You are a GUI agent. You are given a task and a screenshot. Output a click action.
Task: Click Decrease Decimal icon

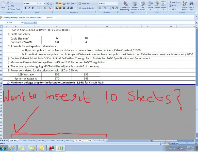[117, 8]
